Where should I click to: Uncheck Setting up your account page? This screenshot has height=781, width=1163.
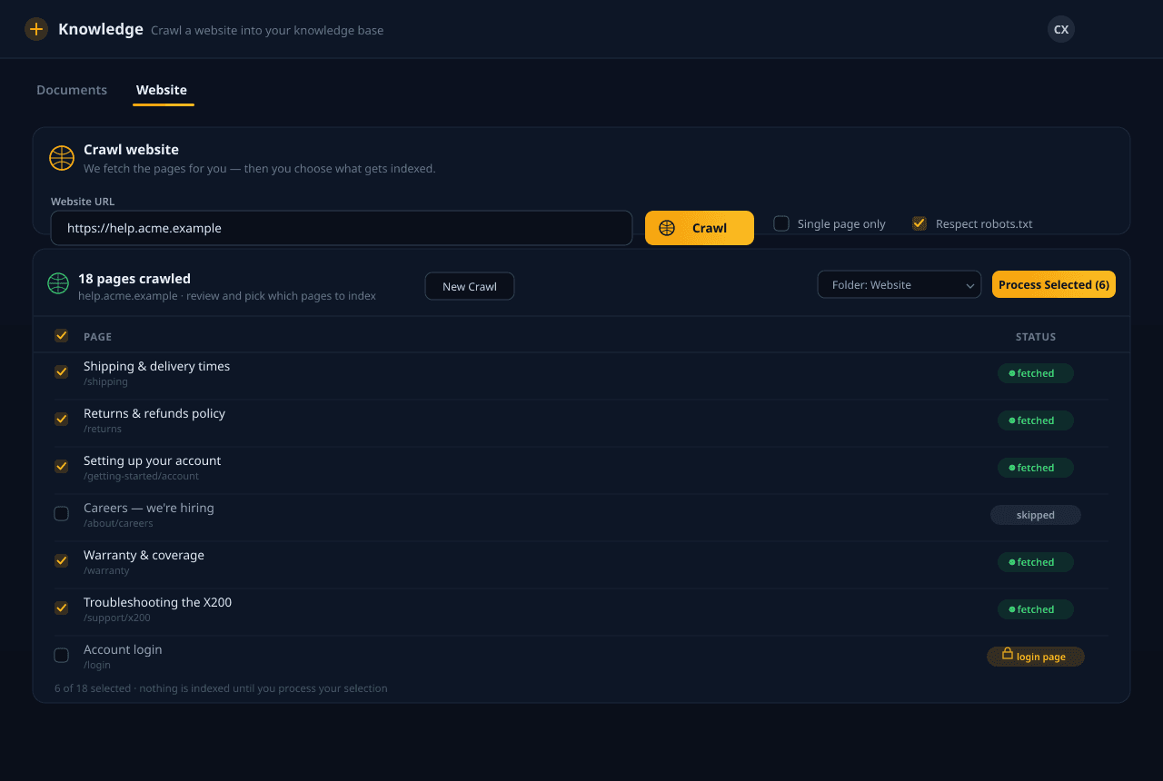point(62,466)
